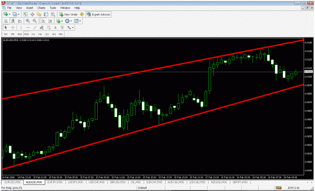Open the Indicators list dropdown arrow

[x=62, y=21]
